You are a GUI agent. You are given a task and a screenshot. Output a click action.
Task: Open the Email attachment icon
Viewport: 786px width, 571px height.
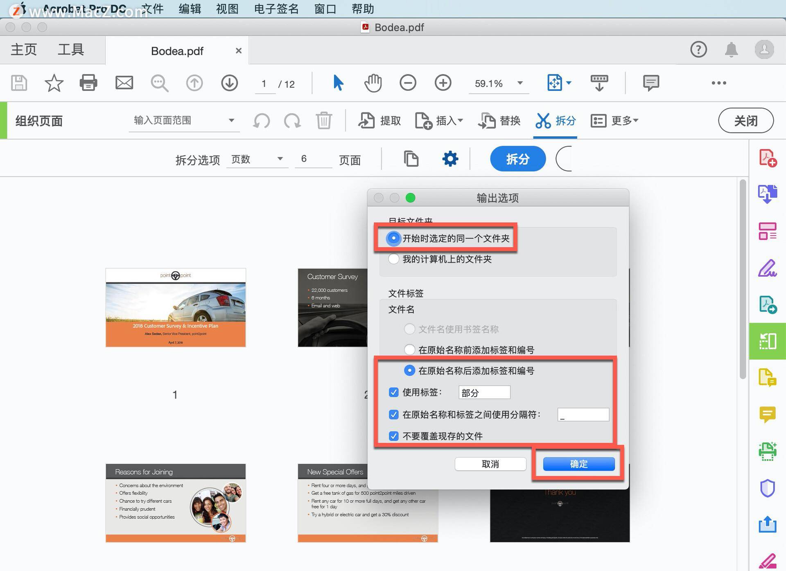pyautogui.click(x=124, y=83)
